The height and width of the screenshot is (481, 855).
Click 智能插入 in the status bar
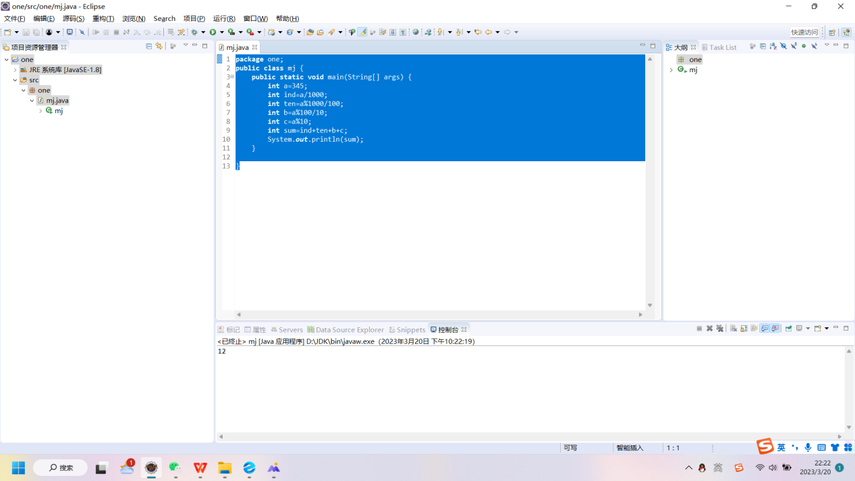[630, 448]
